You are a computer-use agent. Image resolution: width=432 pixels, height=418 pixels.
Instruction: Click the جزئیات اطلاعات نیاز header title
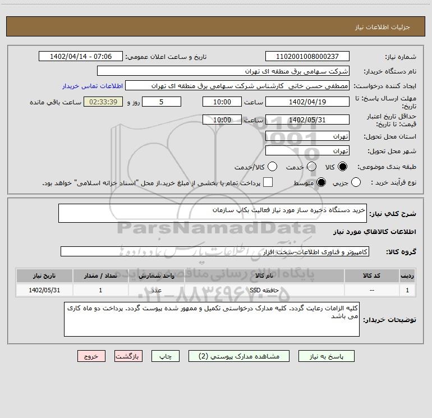[x=382, y=27]
